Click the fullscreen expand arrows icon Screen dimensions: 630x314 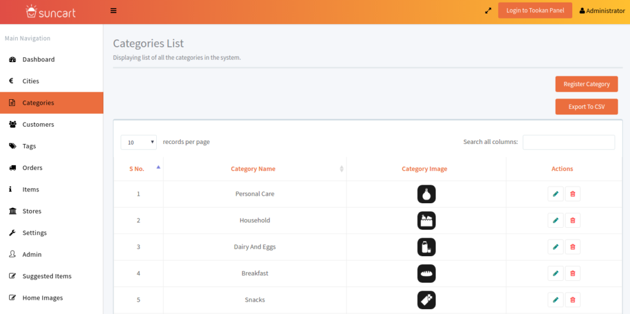pyautogui.click(x=488, y=10)
